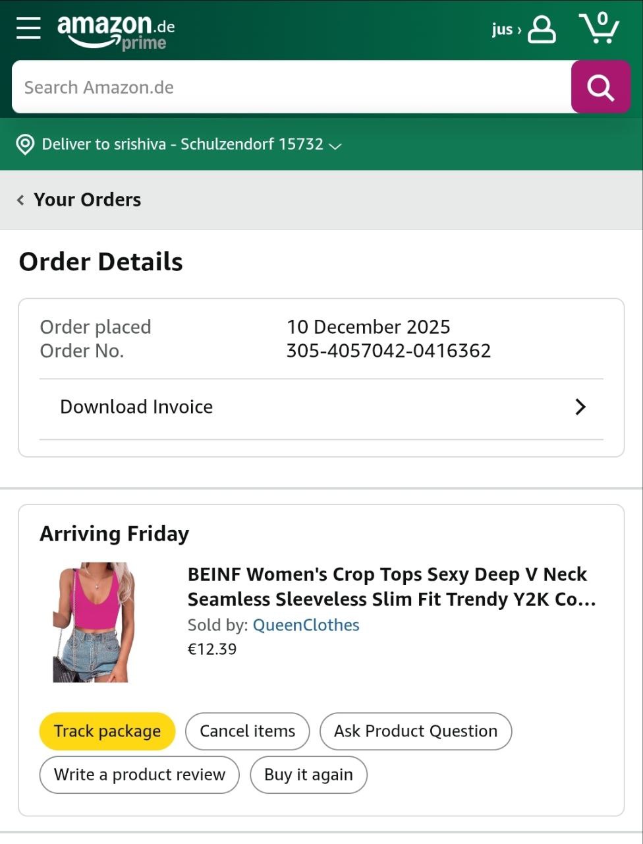Viewport: 643px width, 844px height.
Task: Focus the Search Amazon.de field
Action: [x=291, y=87]
